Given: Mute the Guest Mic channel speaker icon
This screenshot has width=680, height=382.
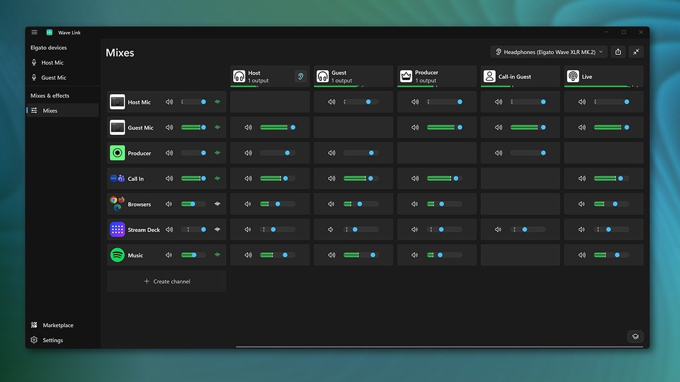Looking at the screenshot, I should point(169,127).
